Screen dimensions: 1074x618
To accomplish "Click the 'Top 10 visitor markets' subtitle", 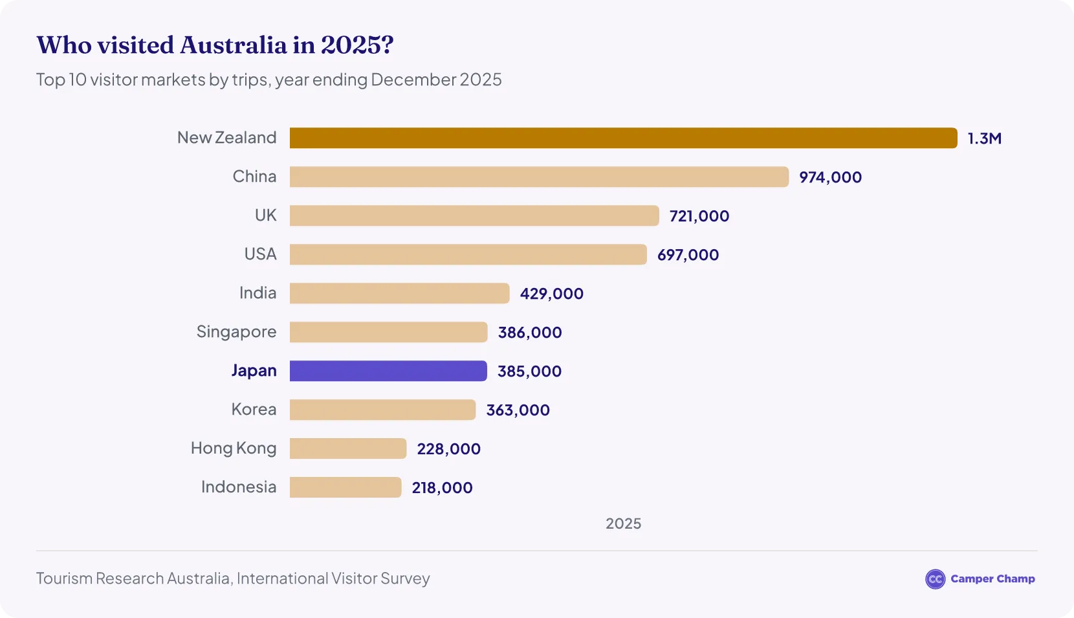I will [x=269, y=80].
